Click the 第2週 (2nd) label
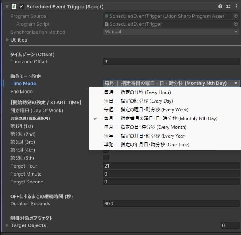This screenshot has width=241, height=235. point(23,134)
